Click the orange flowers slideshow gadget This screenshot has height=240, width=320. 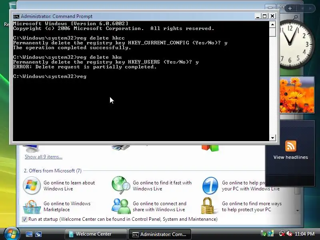pos(297,95)
